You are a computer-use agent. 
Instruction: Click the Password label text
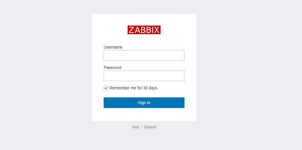[113, 68]
